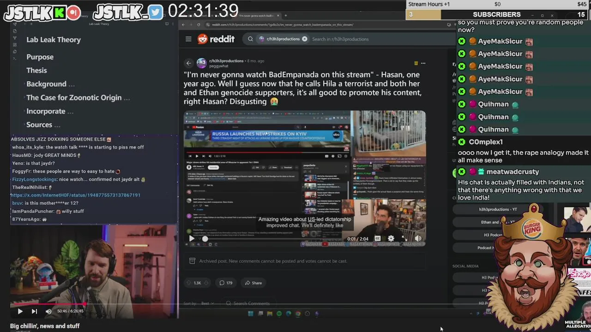Click the yellow archived badge on post header
The height and width of the screenshot is (332, 591).
tap(416, 63)
